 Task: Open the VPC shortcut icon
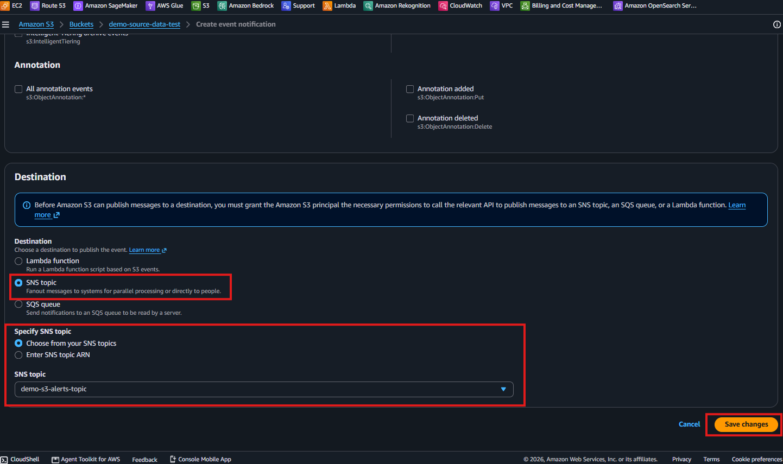(495, 6)
